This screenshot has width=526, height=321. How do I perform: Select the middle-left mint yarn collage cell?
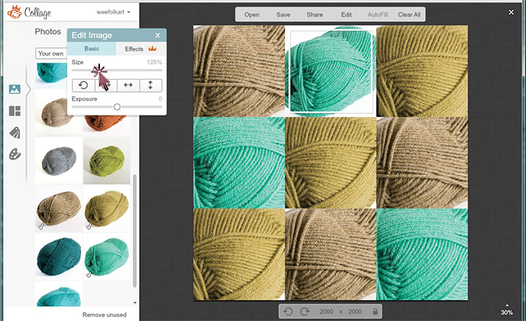point(239,163)
